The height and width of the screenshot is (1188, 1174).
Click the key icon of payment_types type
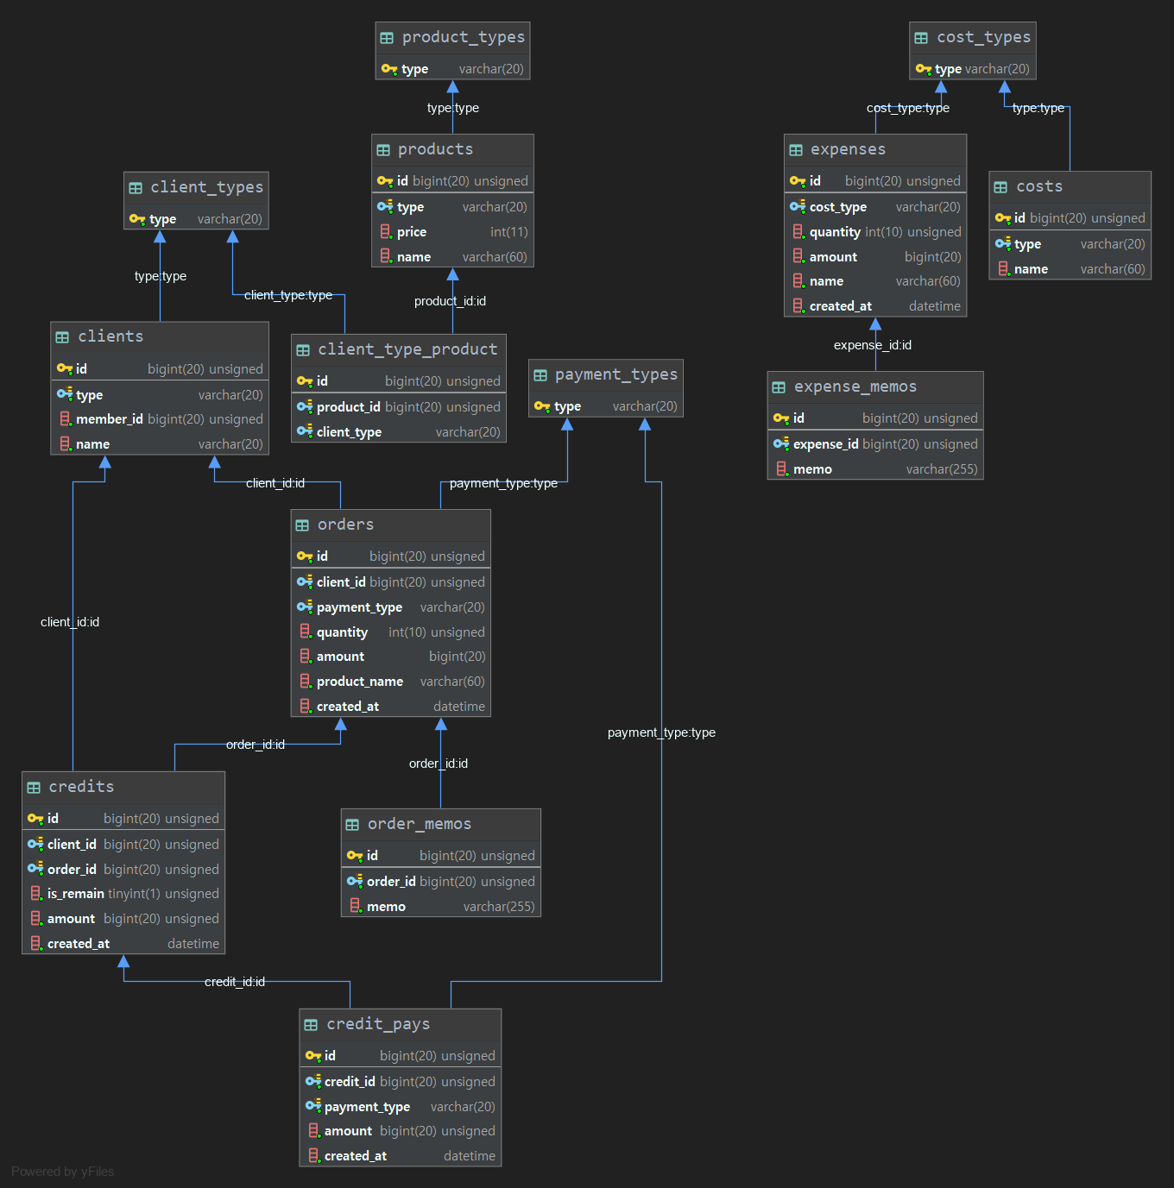[x=542, y=406]
